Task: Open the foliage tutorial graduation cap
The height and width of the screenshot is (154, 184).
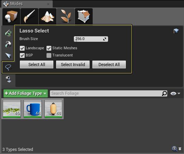Action: [x=176, y=31]
